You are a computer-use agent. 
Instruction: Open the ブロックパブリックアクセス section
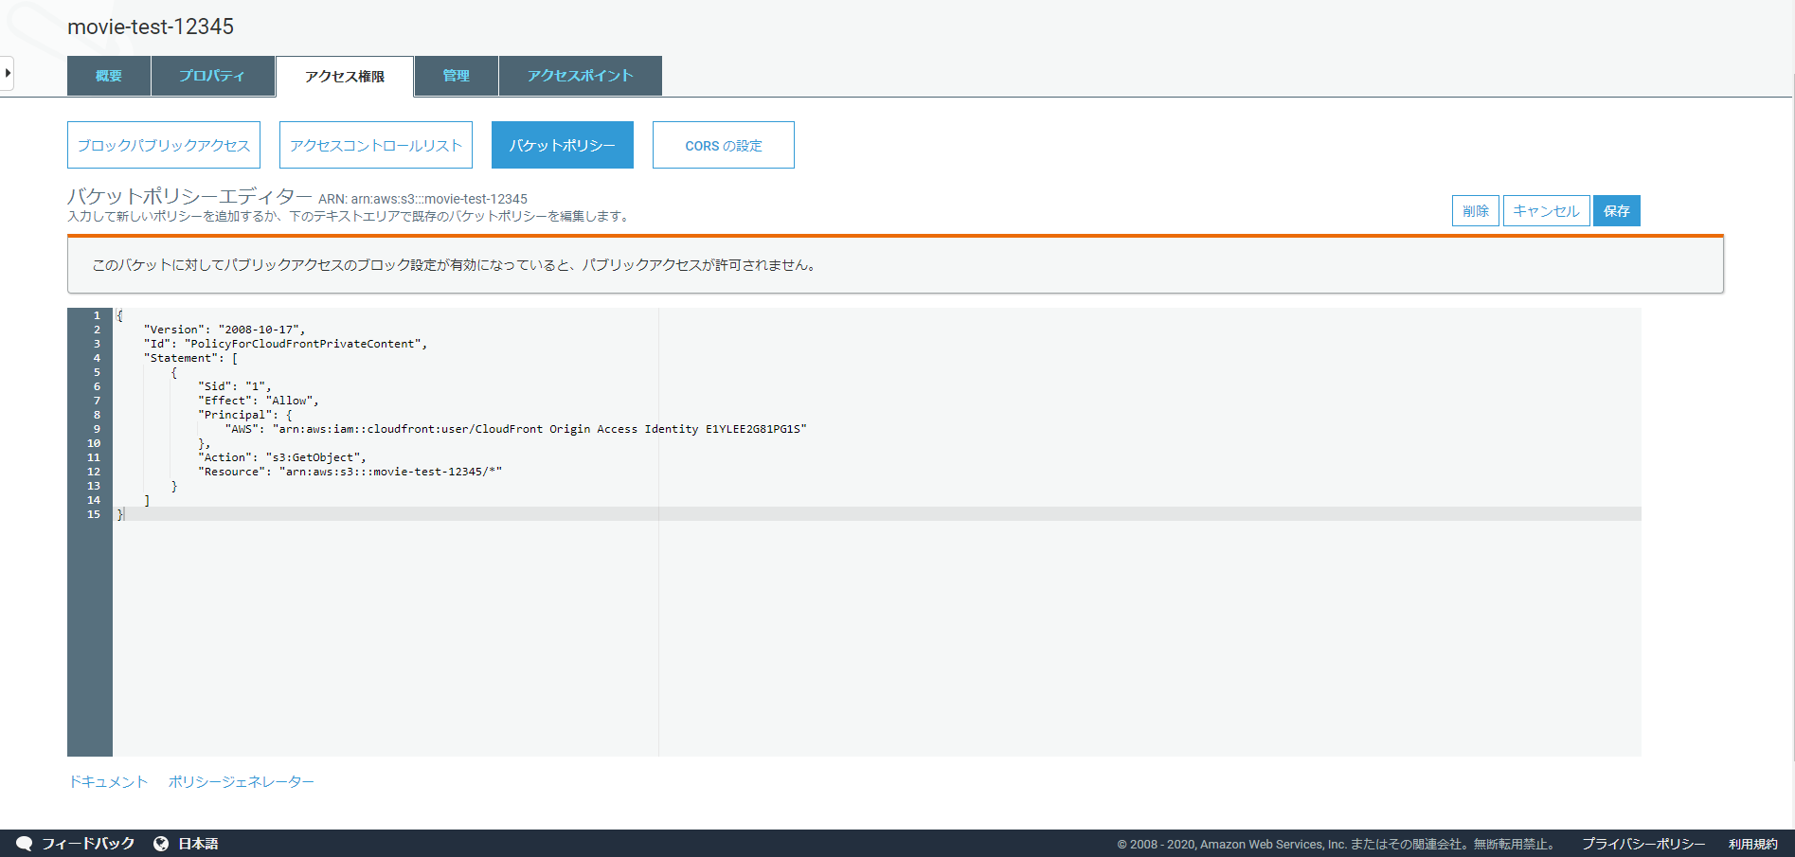coord(163,144)
